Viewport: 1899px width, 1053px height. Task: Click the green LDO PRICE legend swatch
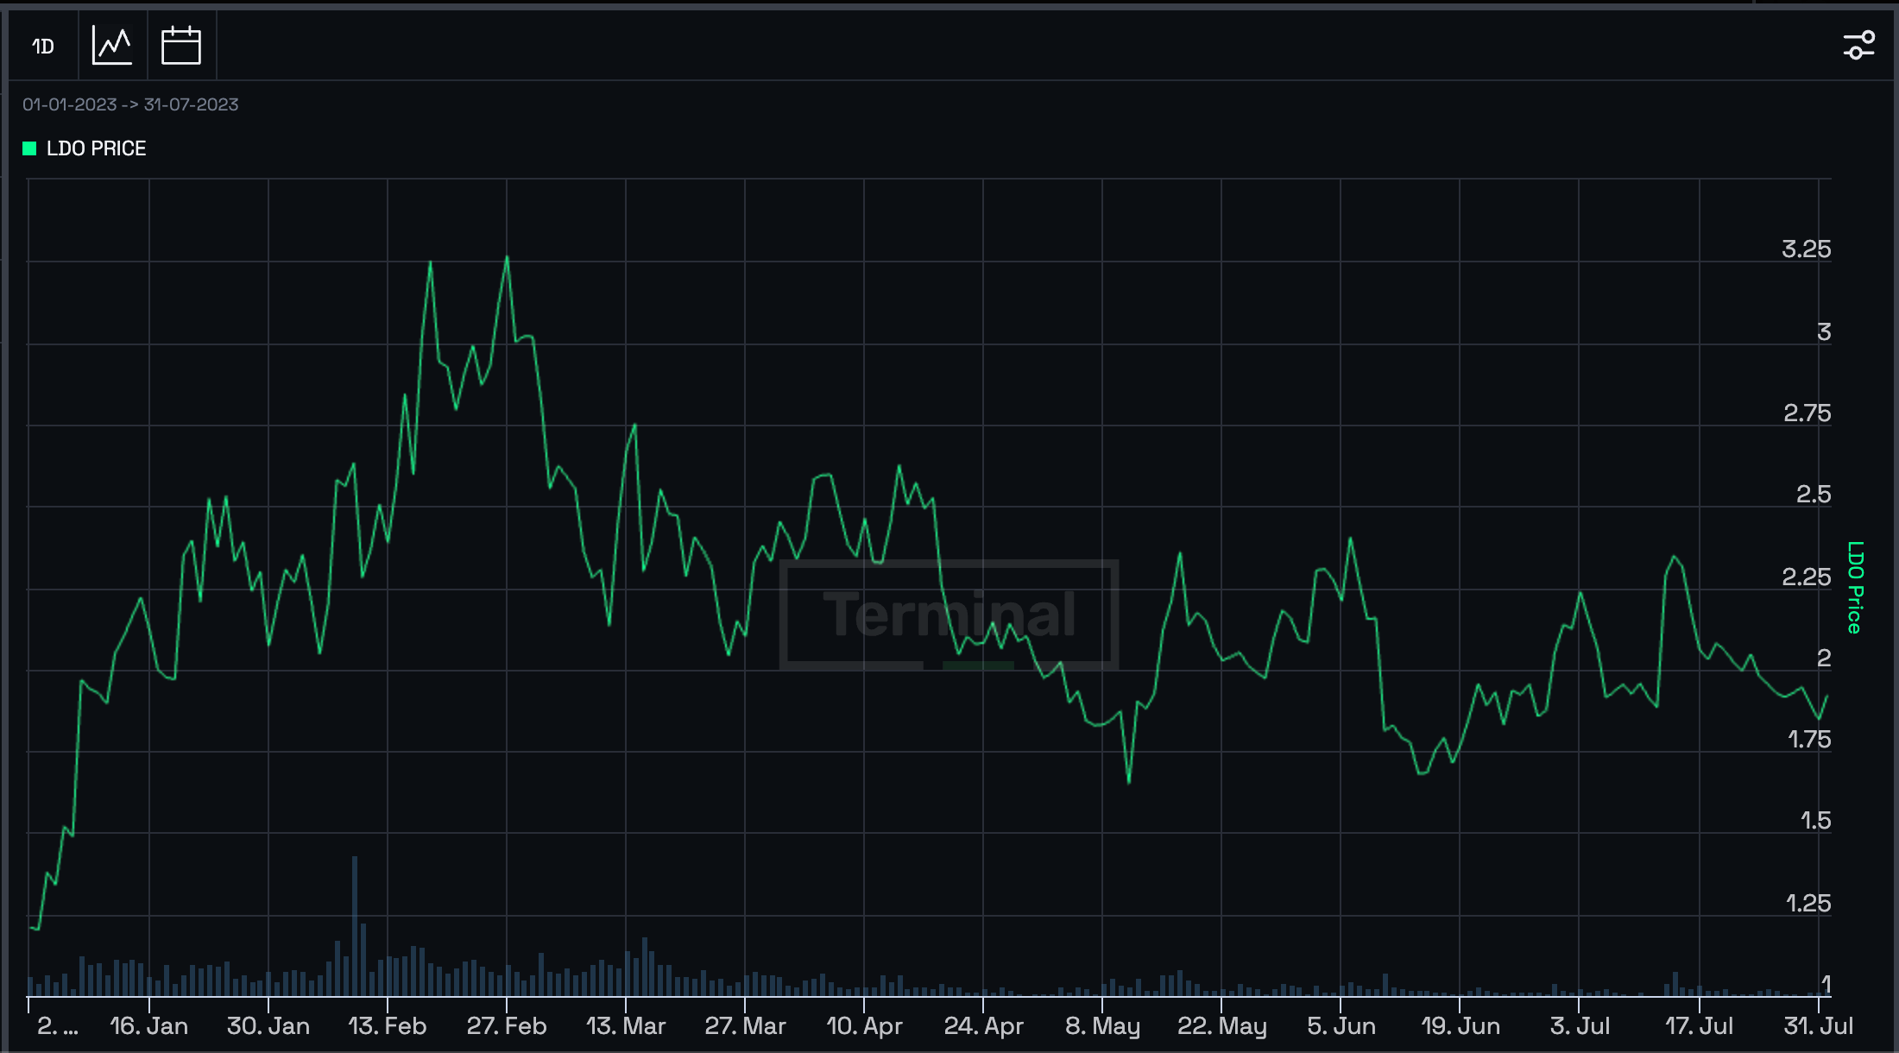[29, 148]
